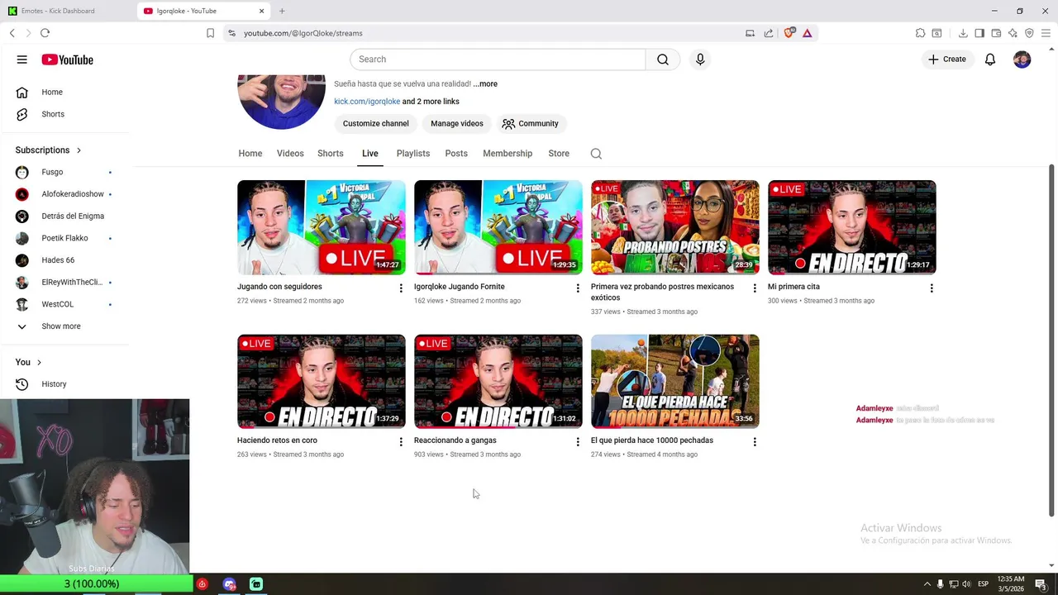This screenshot has width=1058, height=595.
Task: Open the 'and 2 more links' text
Action: [x=431, y=102]
